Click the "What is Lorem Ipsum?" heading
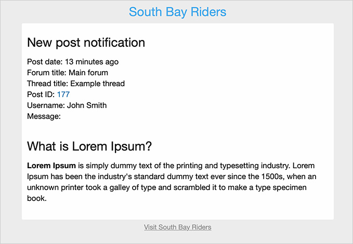 (89, 146)
